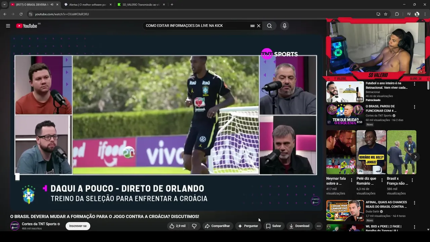The height and width of the screenshot is (242, 430).
Task: Open options for Betnacional ad video
Action: click(x=415, y=84)
